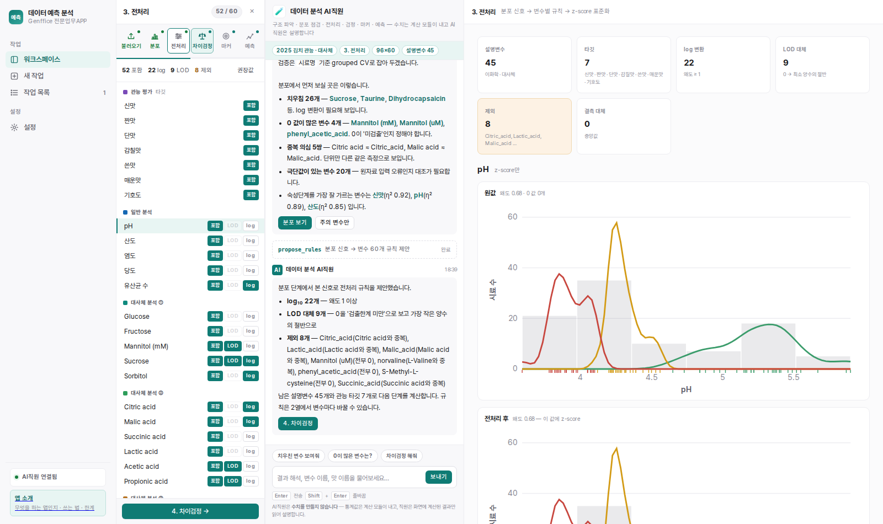Close the 3. 전처리 panel
Screen dimensions: 883x524
click(252, 11)
